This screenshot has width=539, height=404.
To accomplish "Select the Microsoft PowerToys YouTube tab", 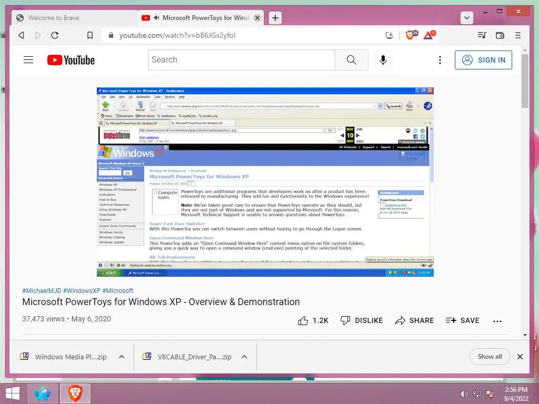I will [200, 18].
